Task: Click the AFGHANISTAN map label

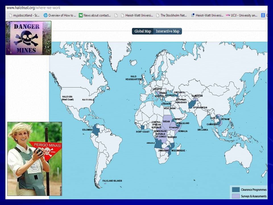Action: pos(200,107)
